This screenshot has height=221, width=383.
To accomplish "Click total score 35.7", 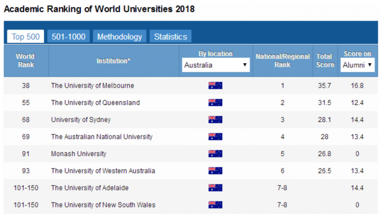I will pos(325,86).
